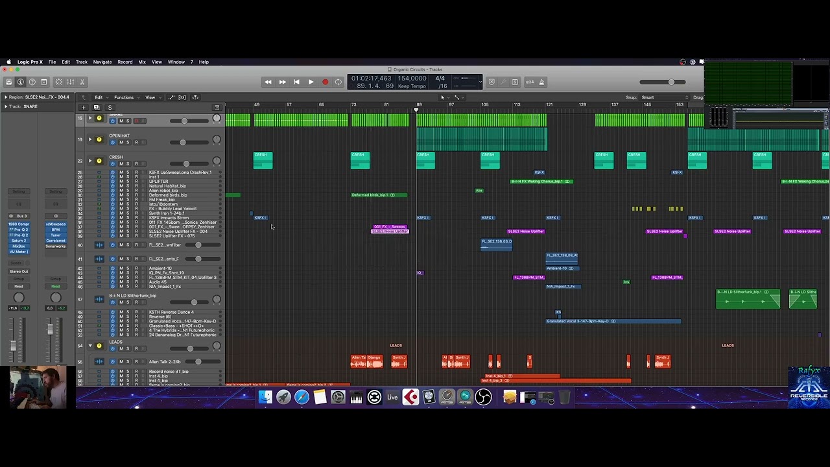Open Smart Controls dial button
The image size is (830, 467).
coord(59,82)
